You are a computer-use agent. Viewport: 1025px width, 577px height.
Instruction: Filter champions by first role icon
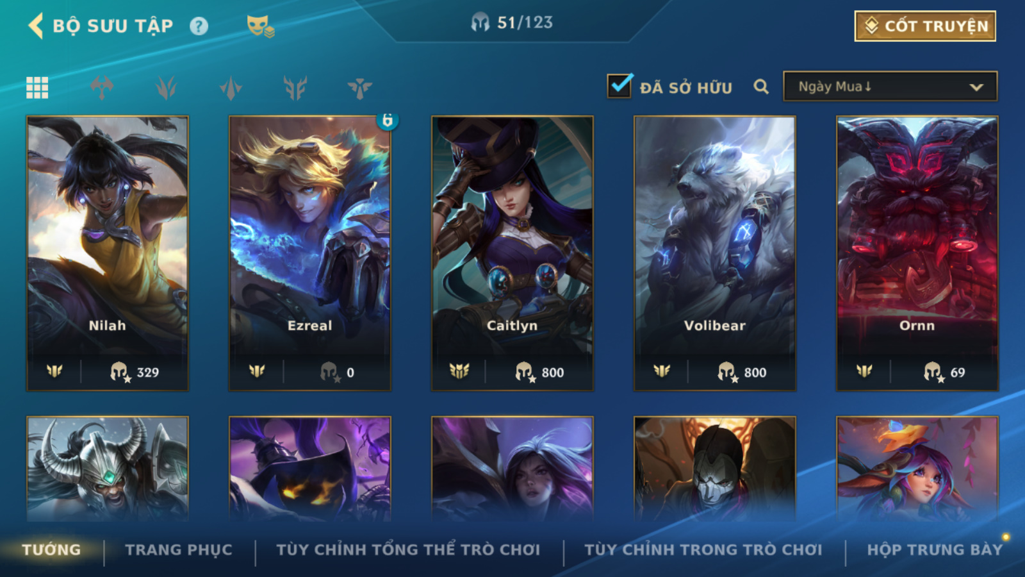102,87
